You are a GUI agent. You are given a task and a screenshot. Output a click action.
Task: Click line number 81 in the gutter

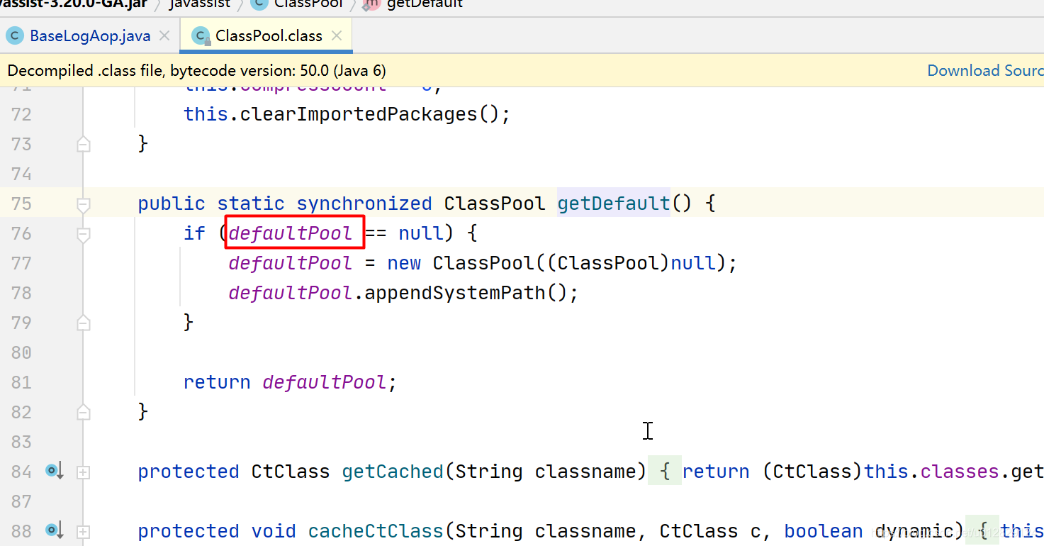pos(21,382)
